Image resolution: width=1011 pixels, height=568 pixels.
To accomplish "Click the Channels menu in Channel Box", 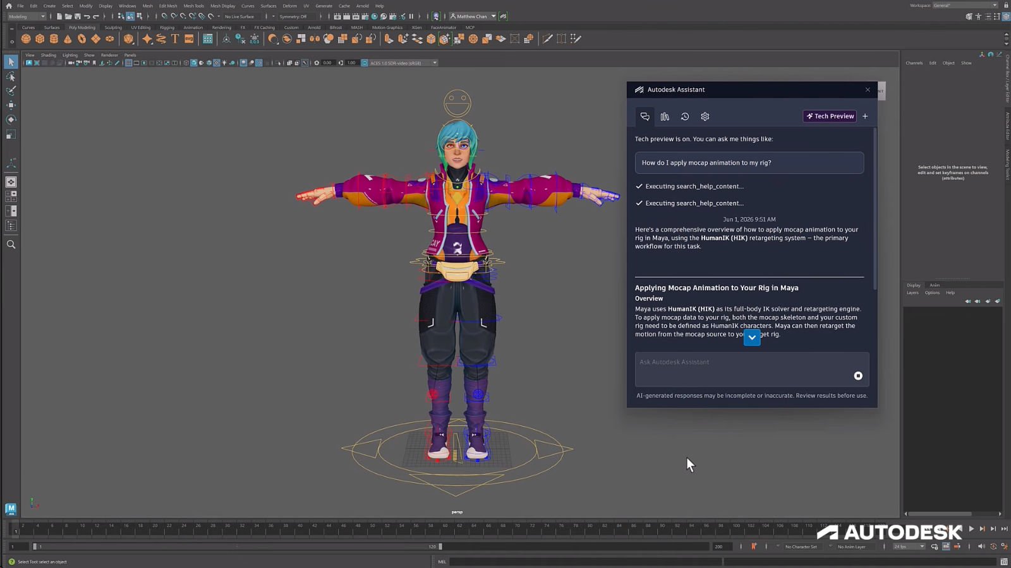I will tap(914, 63).
